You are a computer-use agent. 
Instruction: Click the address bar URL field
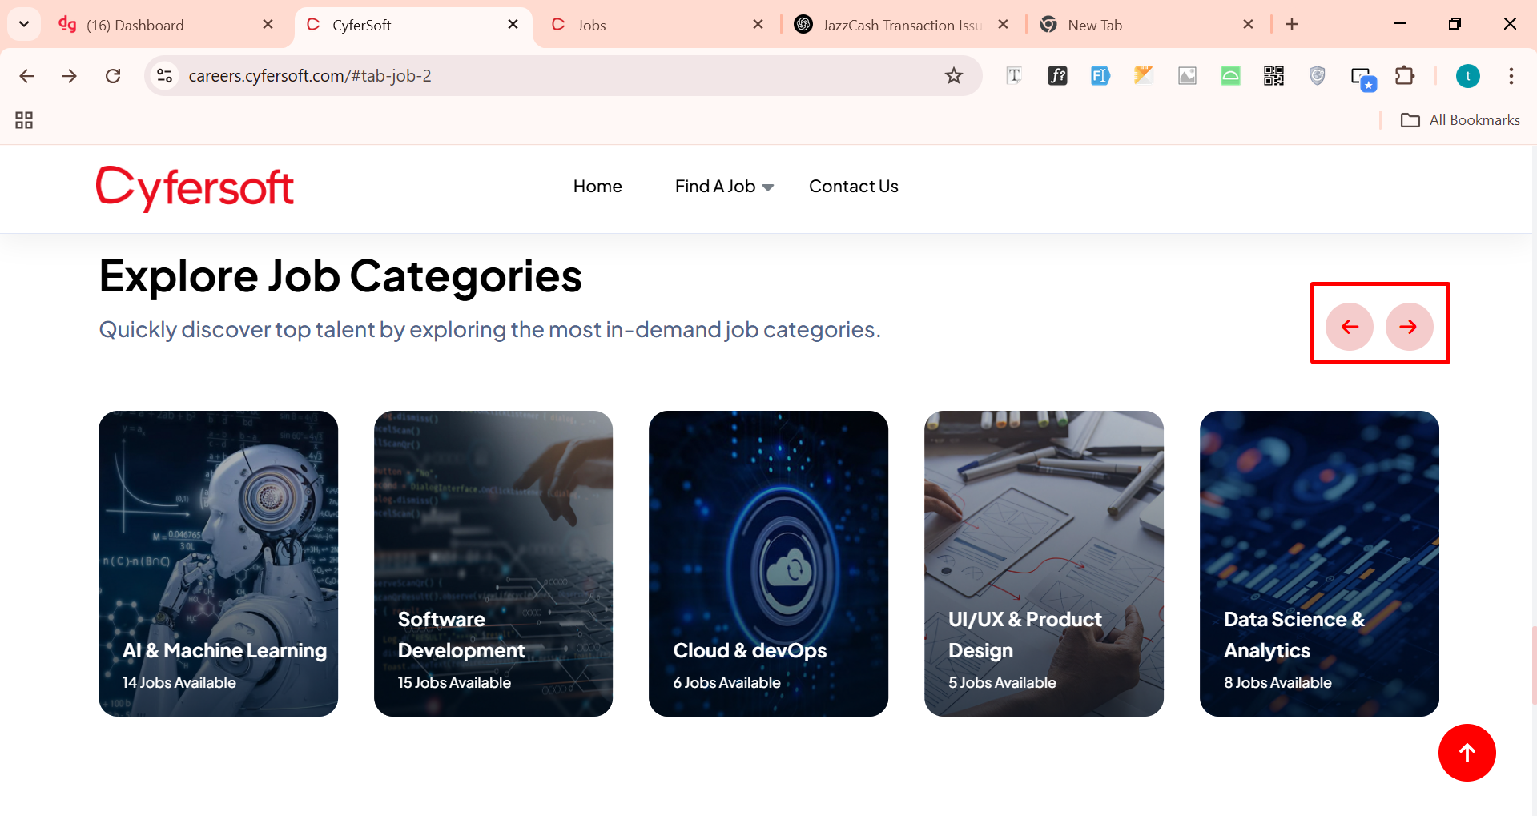tap(545, 76)
